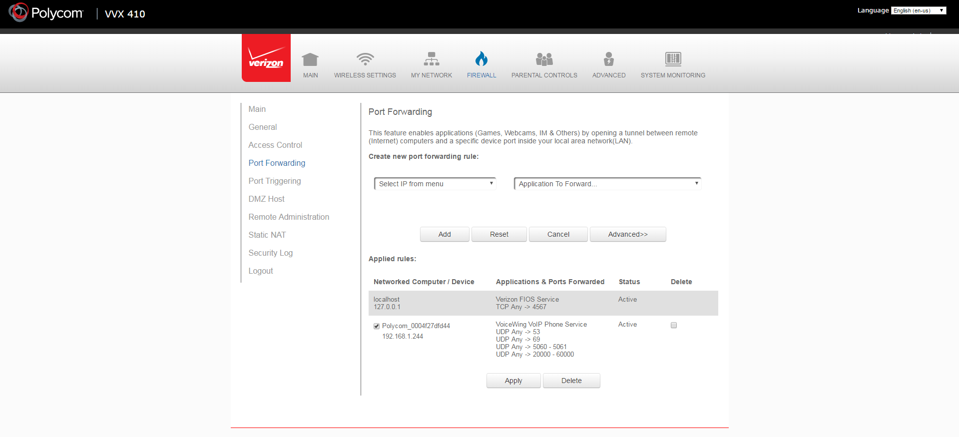The width and height of the screenshot is (959, 437).
Task: Click the Delete column header
Action: [x=681, y=282]
